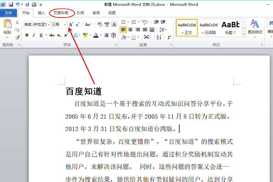The height and width of the screenshot is (182, 273).
Task: Toggle italic formatting
Action: pyautogui.click(x=34, y=35)
